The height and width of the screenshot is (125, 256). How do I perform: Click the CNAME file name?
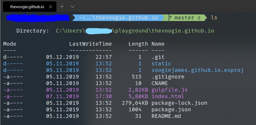point(160,83)
